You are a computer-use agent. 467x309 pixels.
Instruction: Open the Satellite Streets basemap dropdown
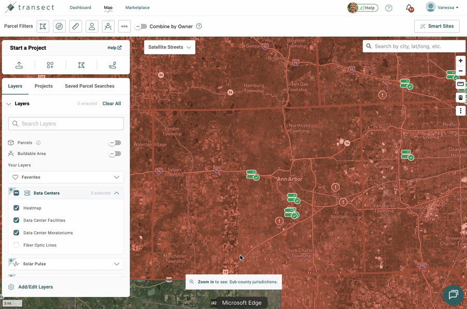click(170, 47)
